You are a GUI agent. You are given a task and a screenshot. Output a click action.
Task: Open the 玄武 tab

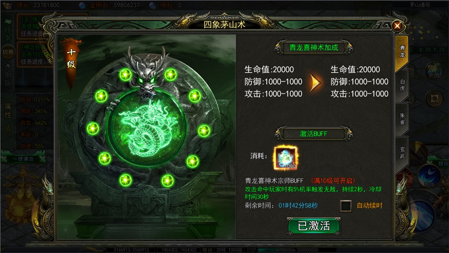point(402,153)
